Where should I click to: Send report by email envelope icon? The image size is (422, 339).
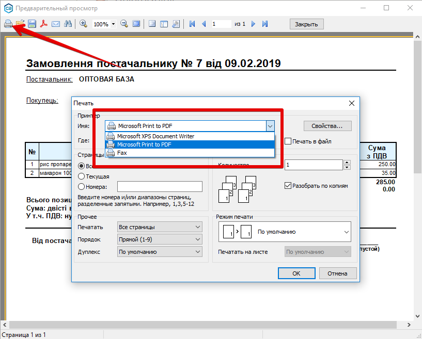tap(56, 24)
